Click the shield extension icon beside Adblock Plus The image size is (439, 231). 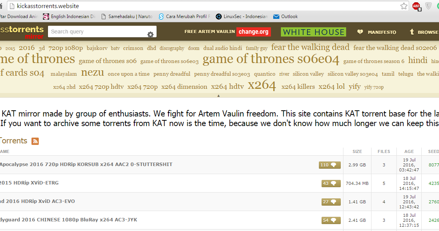pos(428,6)
